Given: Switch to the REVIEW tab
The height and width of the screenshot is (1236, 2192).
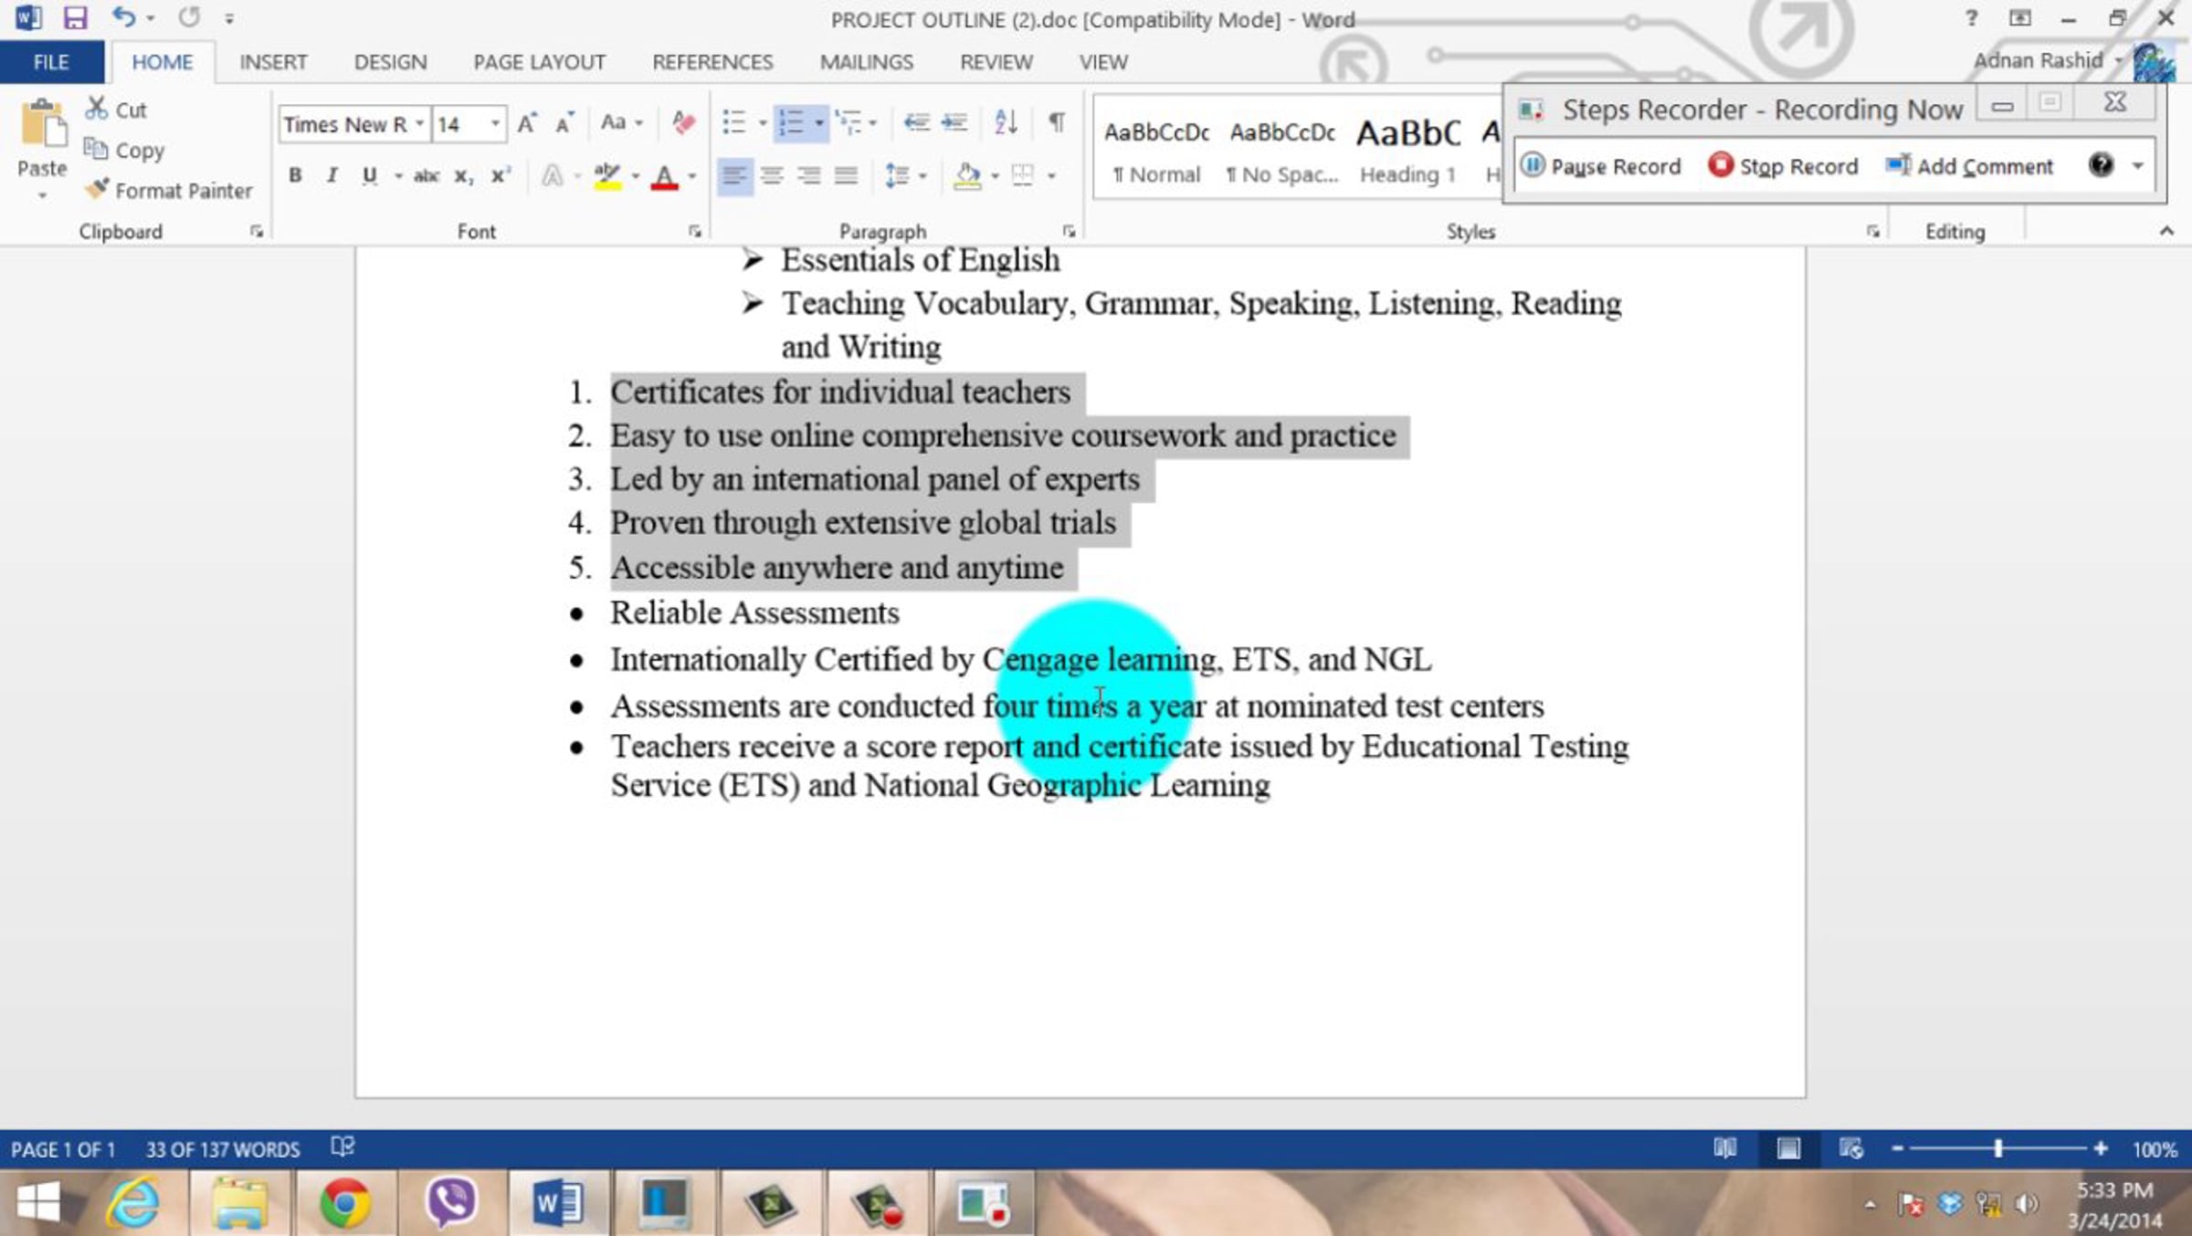Looking at the screenshot, I should 996,62.
